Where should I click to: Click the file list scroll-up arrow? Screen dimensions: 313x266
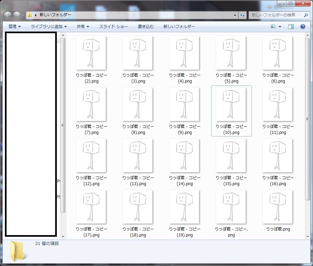308,36
